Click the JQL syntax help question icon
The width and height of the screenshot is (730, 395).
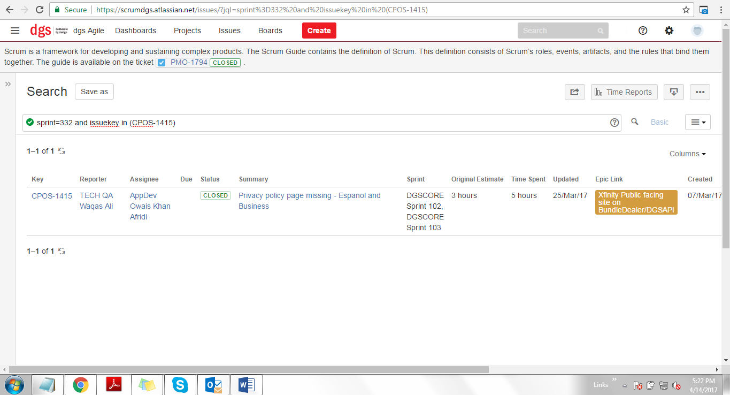[614, 123]
